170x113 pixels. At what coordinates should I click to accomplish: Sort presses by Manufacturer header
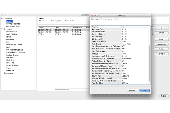pos(78,27)
